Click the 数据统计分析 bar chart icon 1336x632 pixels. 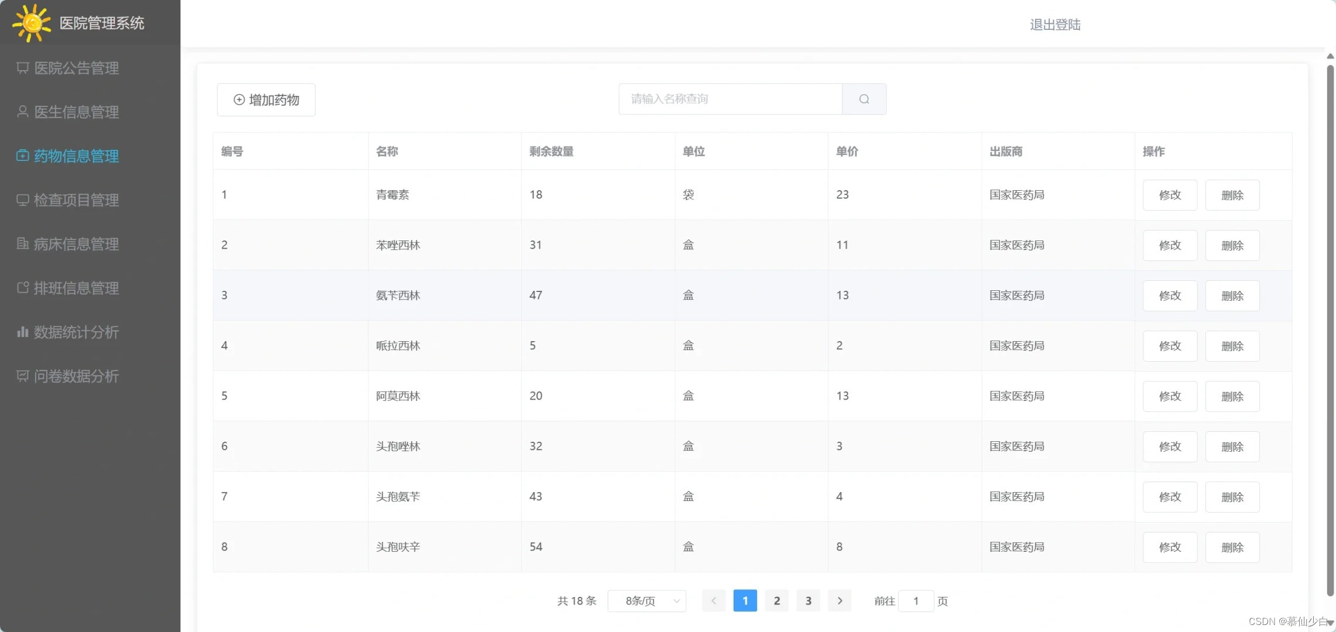coord(23,332)
